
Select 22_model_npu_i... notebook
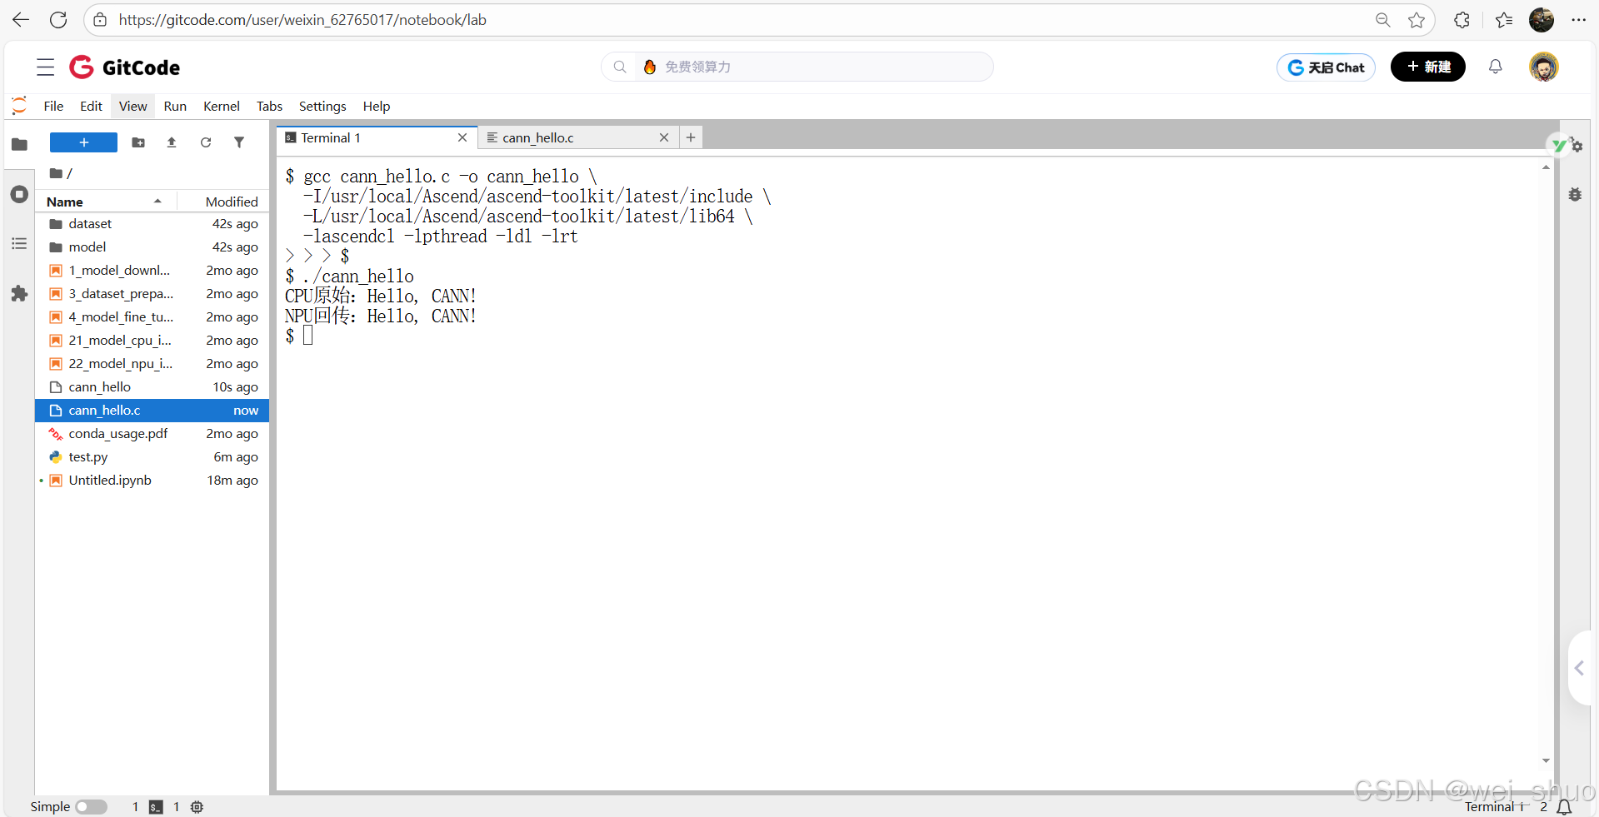click(152, 364)
